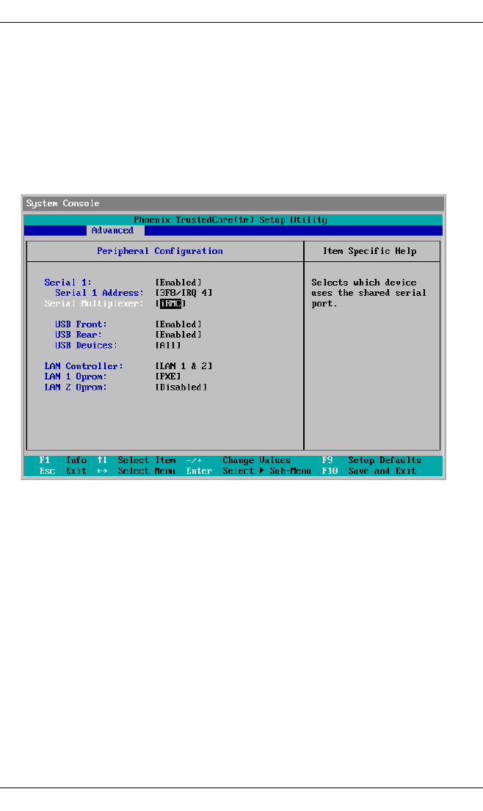
Task: Change the LAN 1 Oprom [PXE] value
Action: pyautogui.click(x=168, y=377)
